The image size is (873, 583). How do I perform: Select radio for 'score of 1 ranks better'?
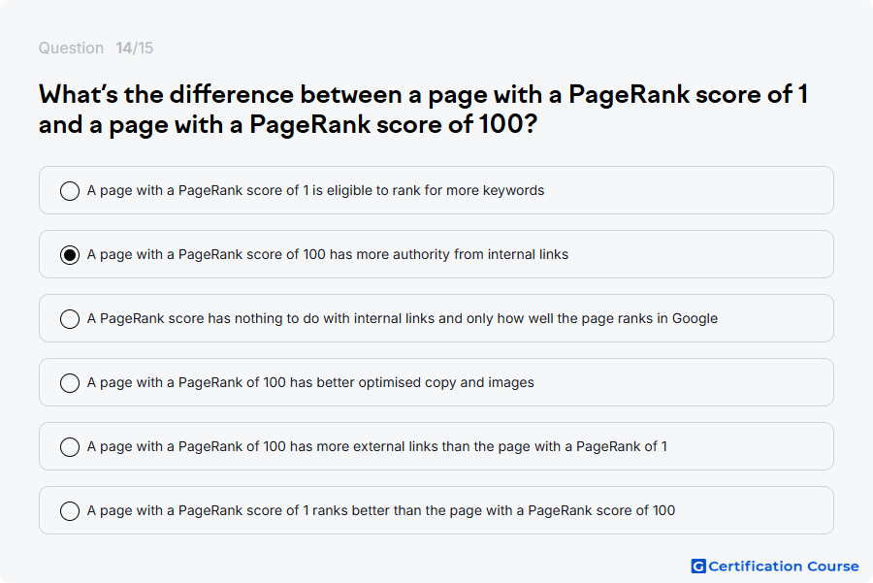[x=70, y=510]
